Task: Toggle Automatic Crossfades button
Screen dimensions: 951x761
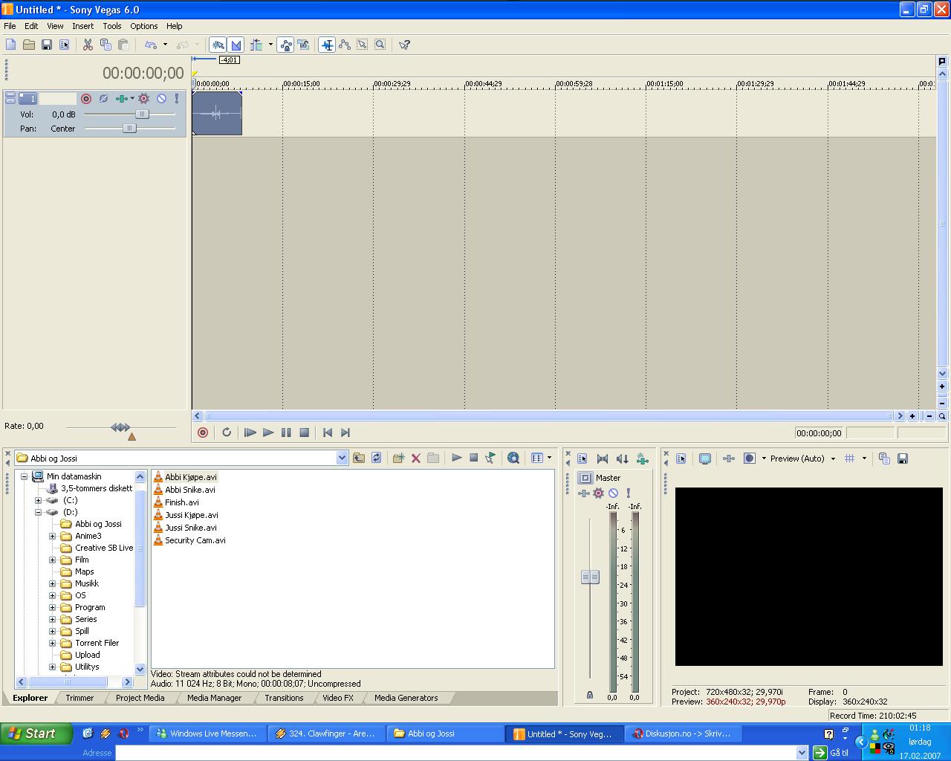Action: 236,45
